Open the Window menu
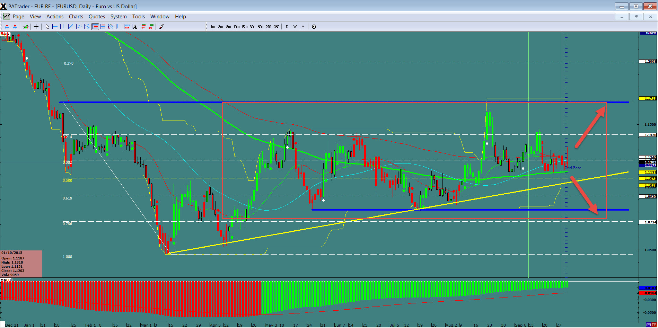The image size is (658, 328). pyautogui.click(x=160, y=17)
